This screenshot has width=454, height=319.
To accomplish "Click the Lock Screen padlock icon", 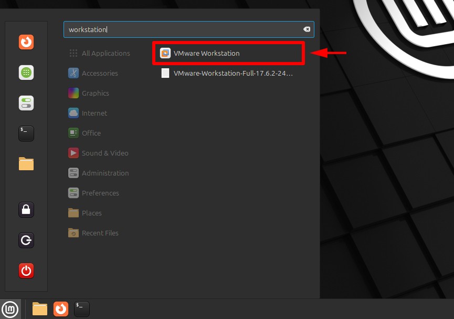I will (26, 210).
